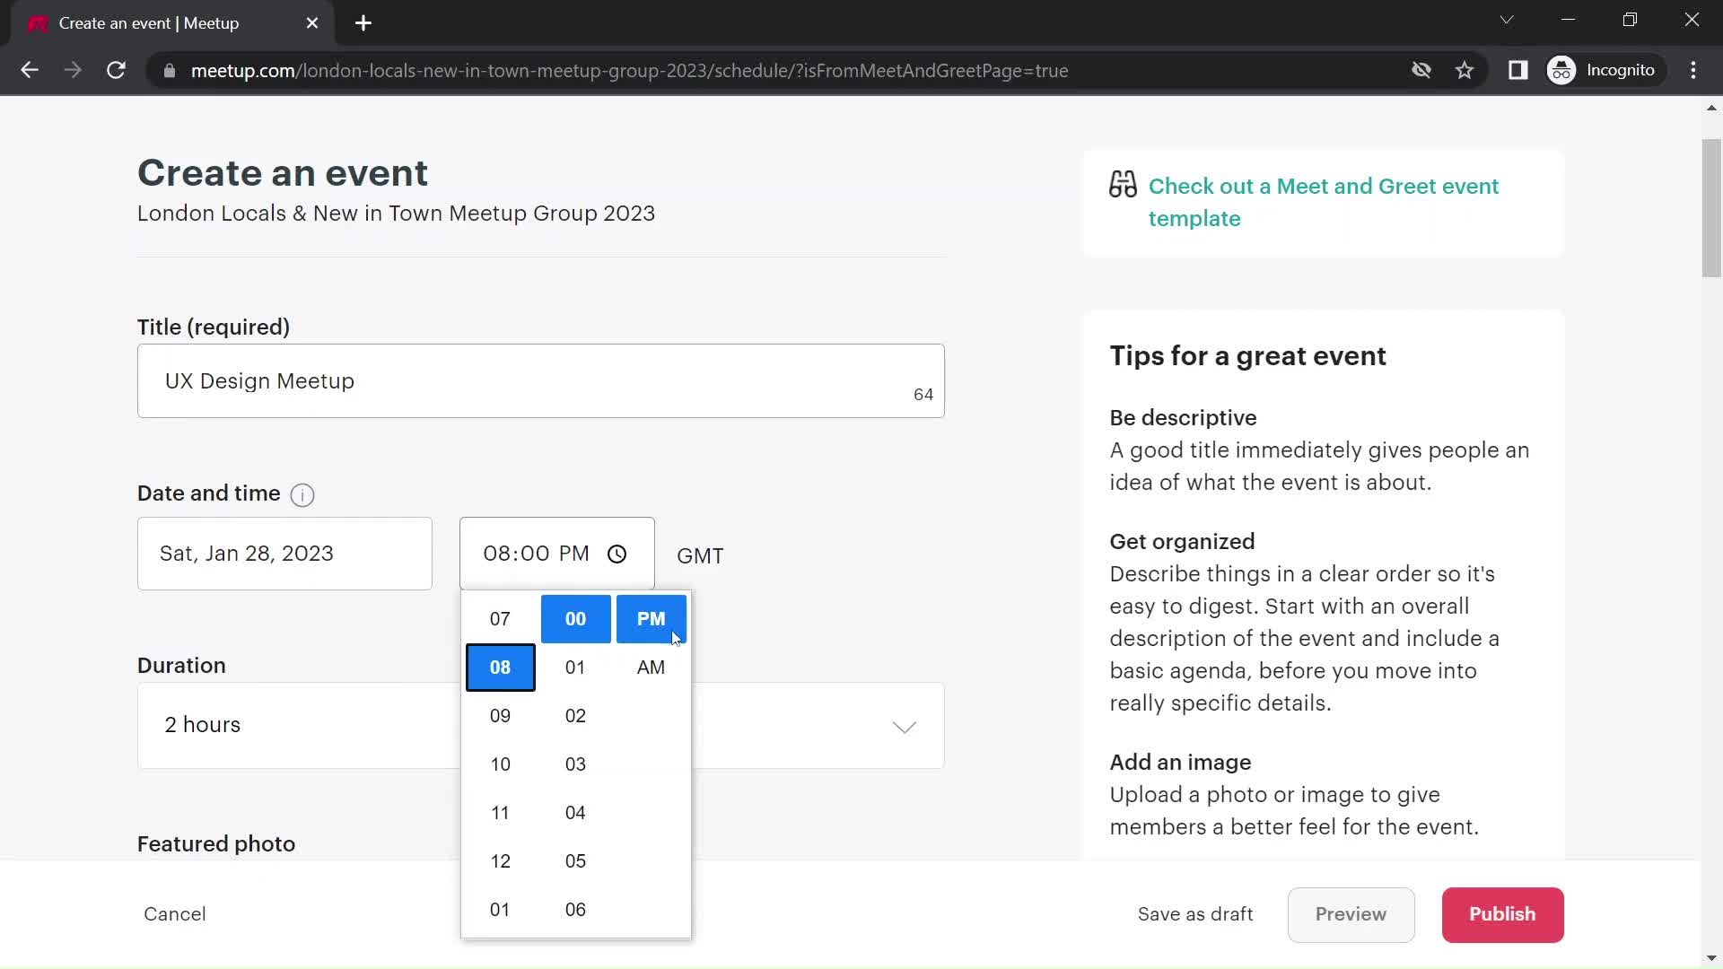Click the clock icon next to time field
Screen dimensions: 1723x969
(619, 554)
